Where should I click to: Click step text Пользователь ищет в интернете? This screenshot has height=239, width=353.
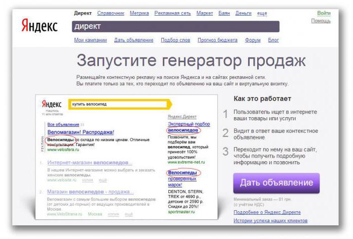click(275, 115)
